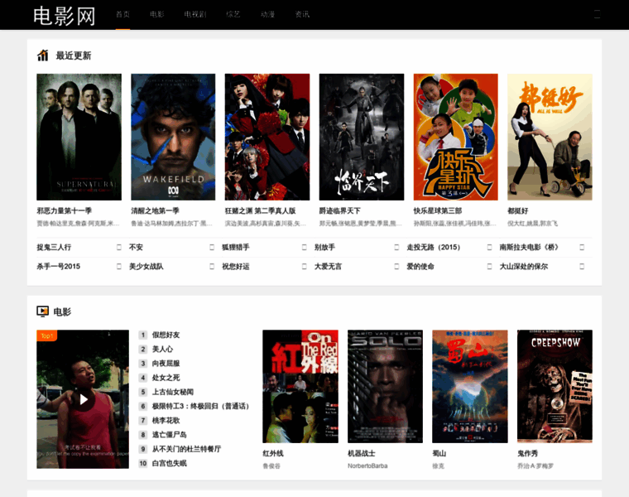Click the title 狂赌之渊 第二季真人版
This screenshot has height=497, width=629.
(x=261, y=210)
